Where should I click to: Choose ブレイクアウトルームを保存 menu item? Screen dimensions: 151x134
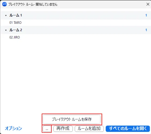(72, 119)
